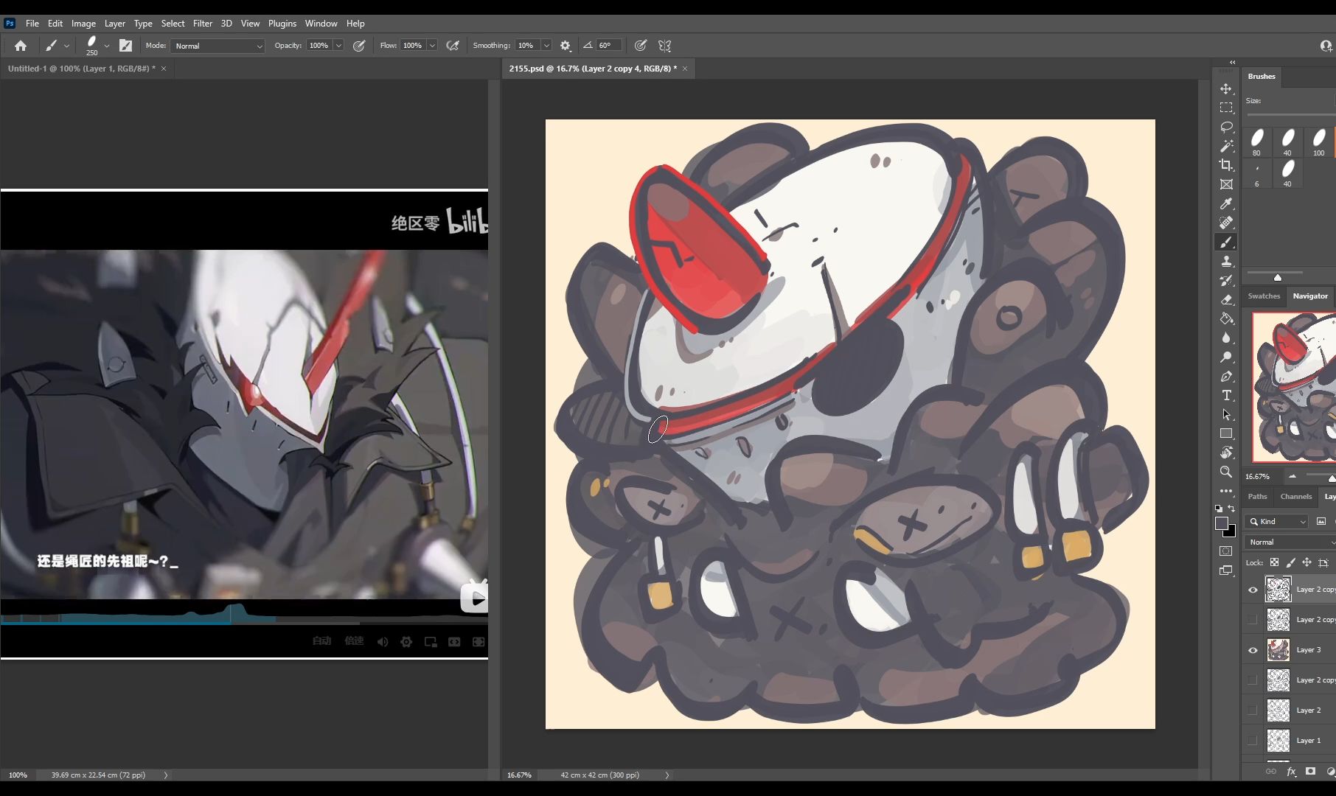This screenshot has height=796, width=1336.
Task: Open the Smoothing value dropdown
Action: coord(546,46)
